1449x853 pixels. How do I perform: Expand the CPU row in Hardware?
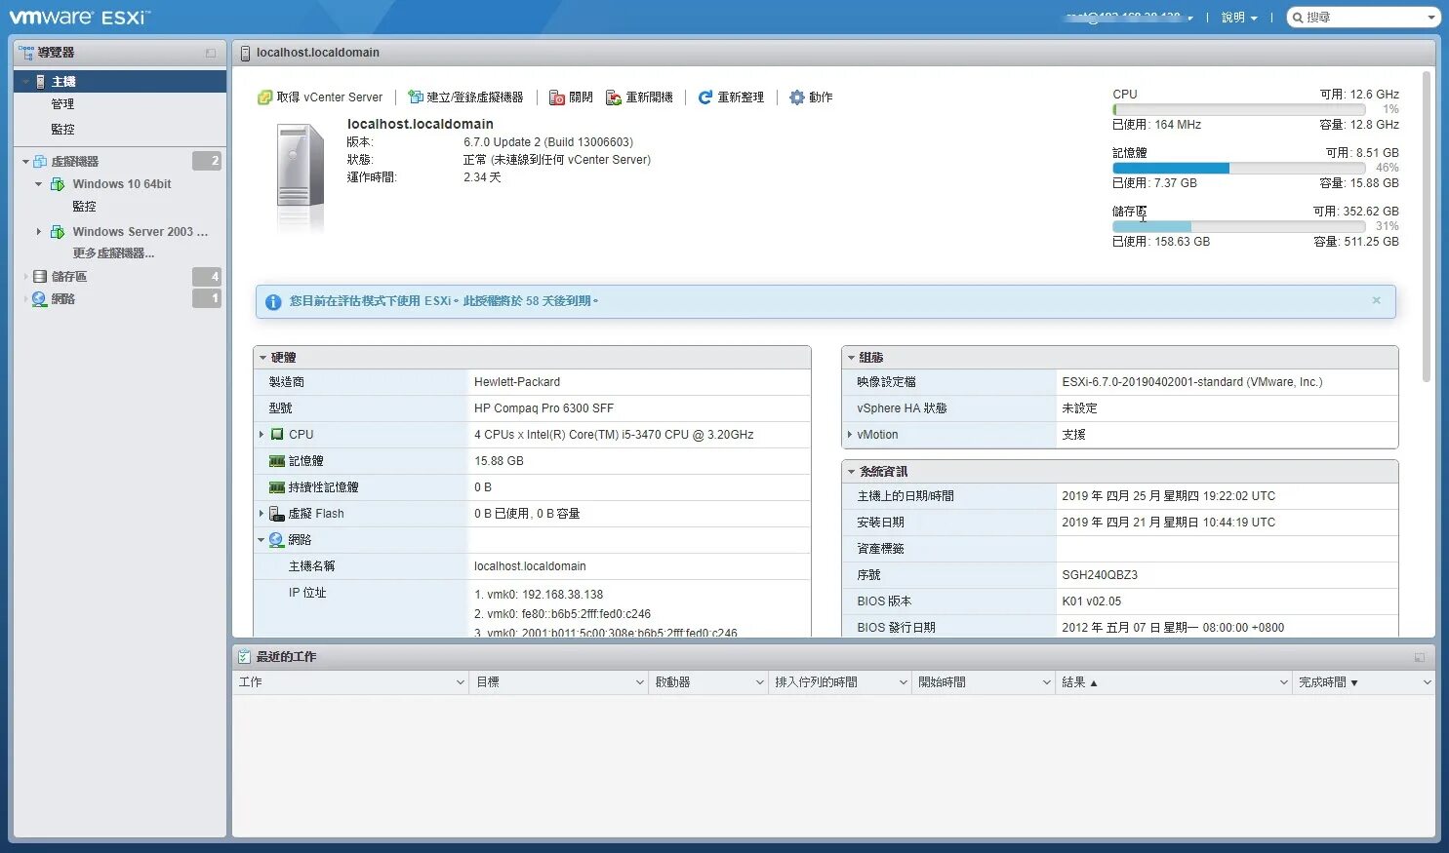coord(262,435)
